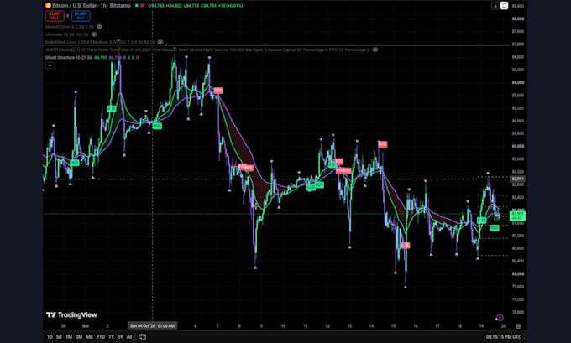The height and width of the screenshot is (343, 571).
Task: Click the red BOS label near October 7
Action: 218,91
